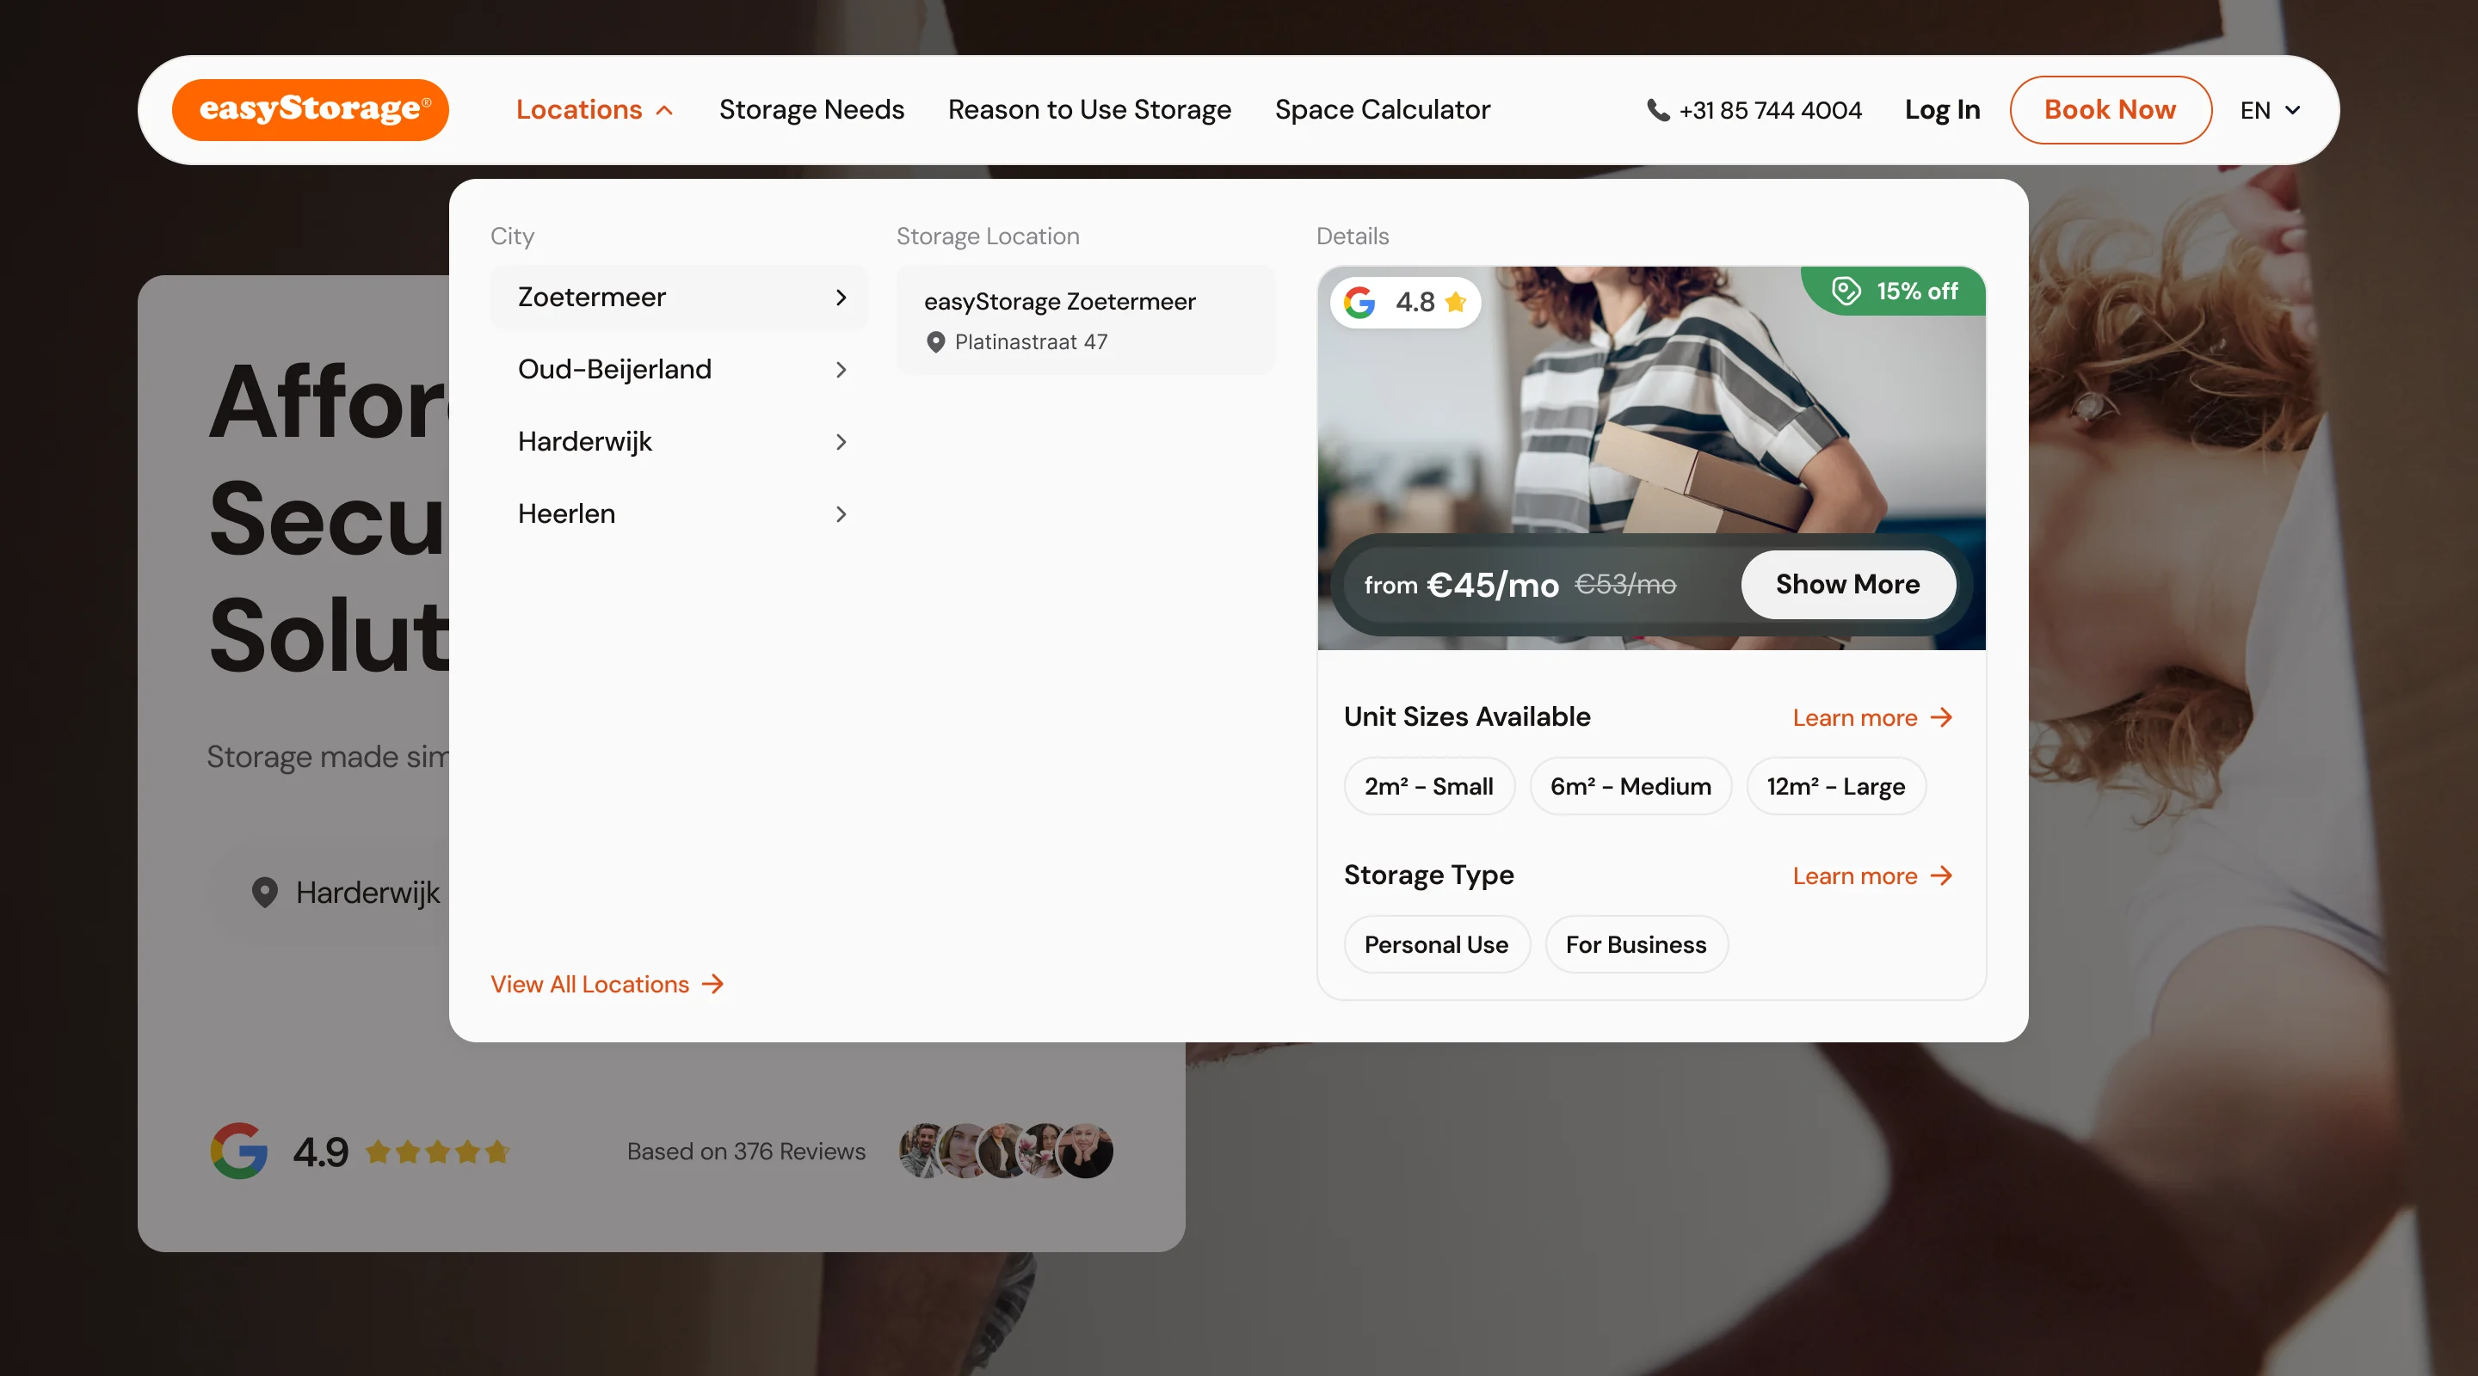Click arrow icon beside Storage Type Learn more
This screenshot has height=1376, width=2478.
pos(1941,876)
